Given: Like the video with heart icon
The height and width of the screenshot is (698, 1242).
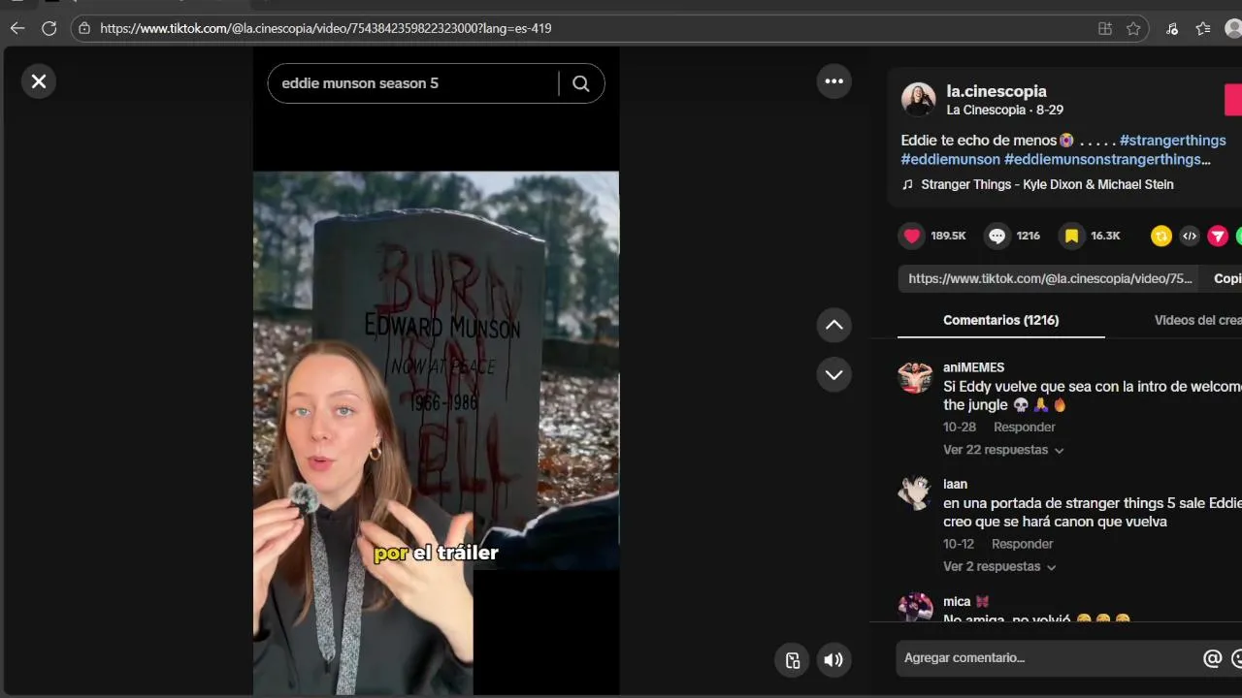Looking at the screenshot, I should coord(912,236).
